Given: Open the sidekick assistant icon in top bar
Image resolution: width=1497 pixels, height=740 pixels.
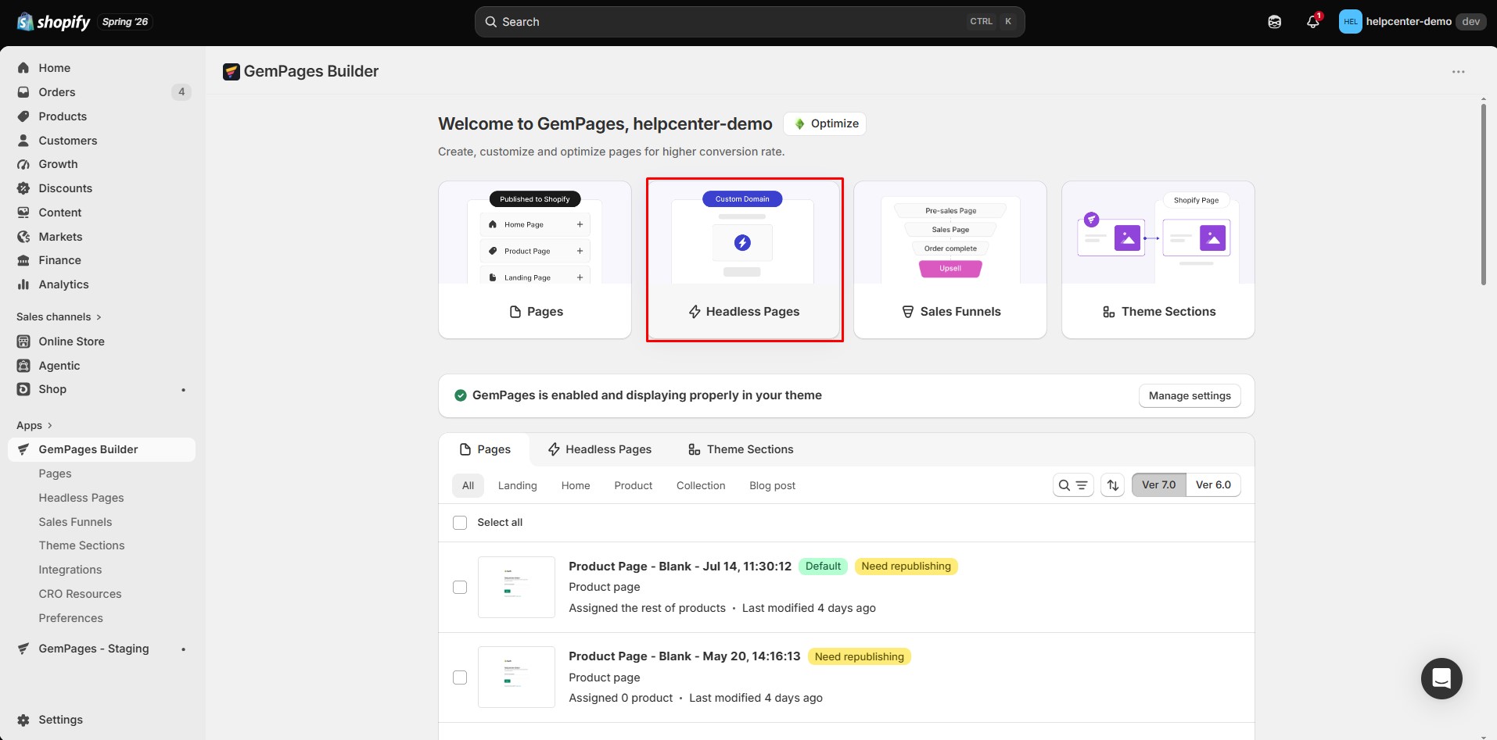Looking at the screenshot, I should point(1275,22).
